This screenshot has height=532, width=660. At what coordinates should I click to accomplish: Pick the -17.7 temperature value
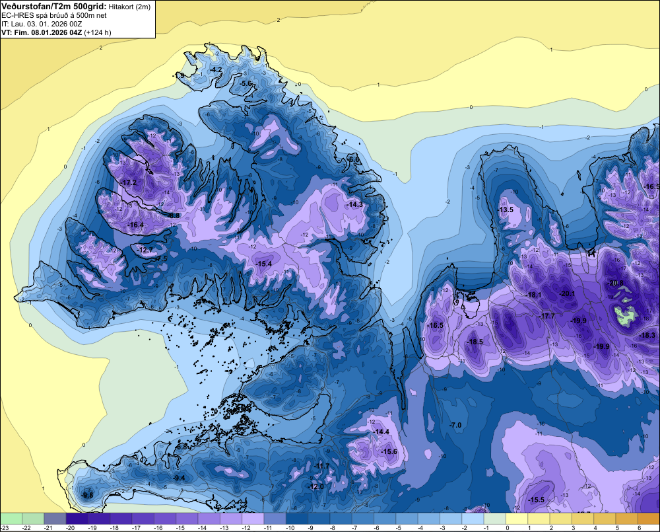coord(547,316)
